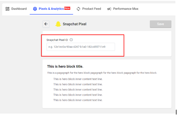
Task: Click the hero block title text
Action: tap(65, 66)
